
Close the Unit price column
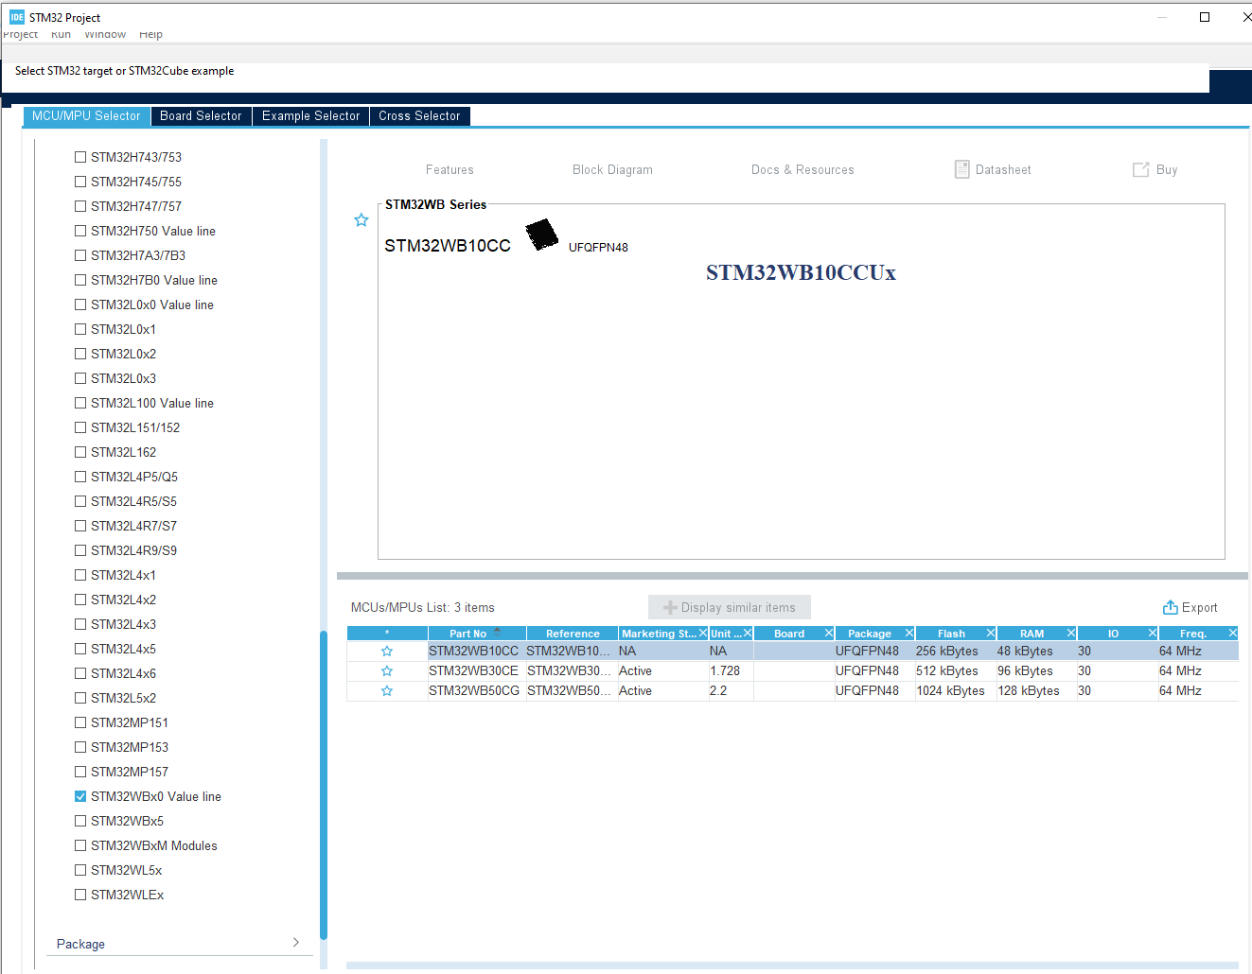(748, 633)
